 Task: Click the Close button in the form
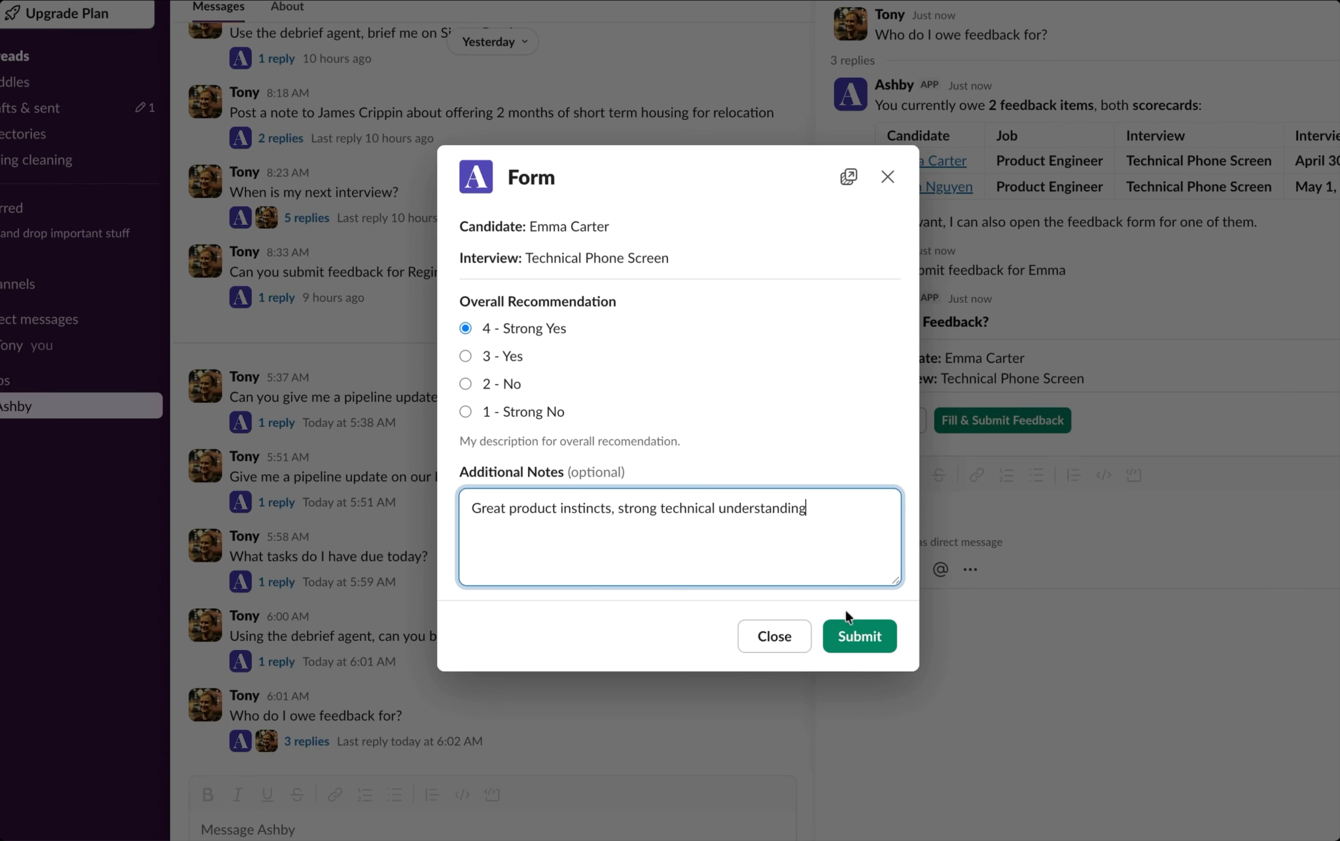coord(774,636)
